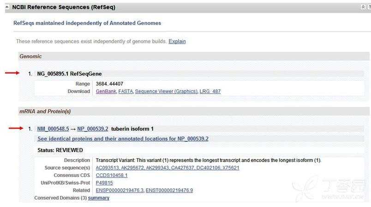Click the NG_005895.1 RefSeqGene heading
Screen dimensions: 371x207
tap(69, 74)
